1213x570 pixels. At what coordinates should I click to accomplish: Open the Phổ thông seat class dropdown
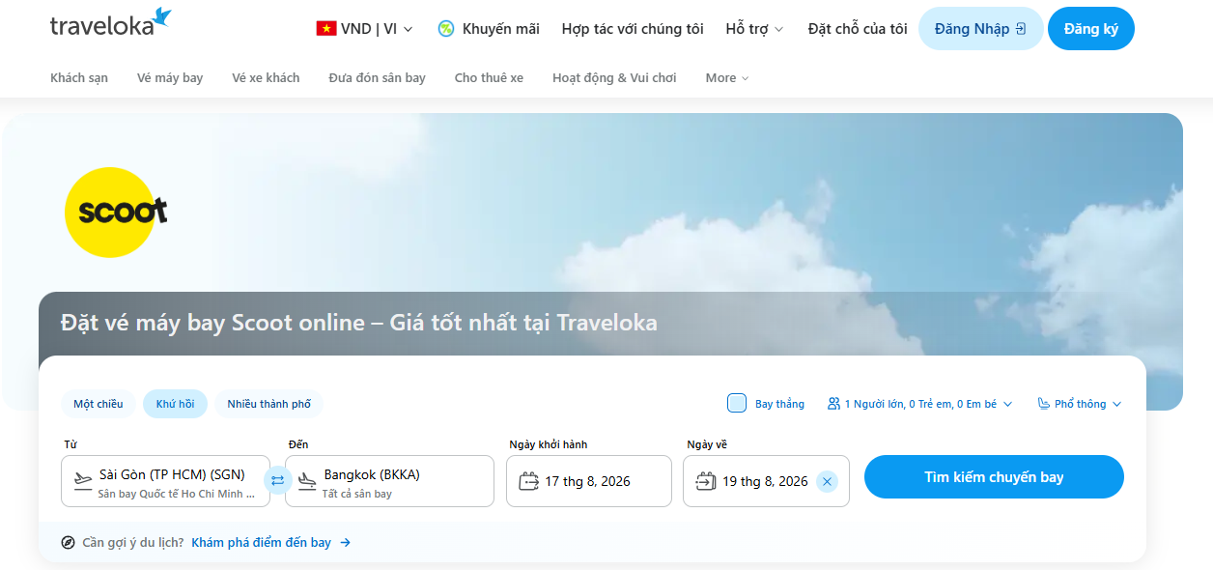1080,404
